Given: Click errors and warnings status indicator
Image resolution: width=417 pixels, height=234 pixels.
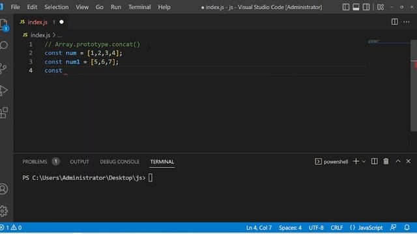Looking at the screenshot, I should 11,227.
